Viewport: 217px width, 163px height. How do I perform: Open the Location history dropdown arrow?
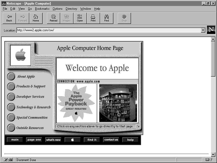[x=203, y=30]
